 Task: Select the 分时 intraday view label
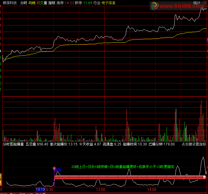click(x=24, y=3)
